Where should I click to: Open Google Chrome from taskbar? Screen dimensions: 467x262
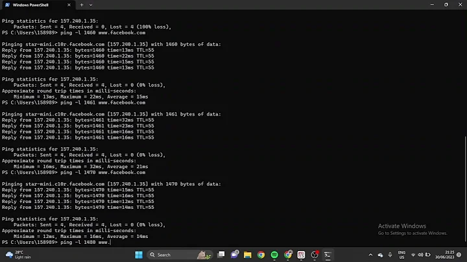(261, 255)
